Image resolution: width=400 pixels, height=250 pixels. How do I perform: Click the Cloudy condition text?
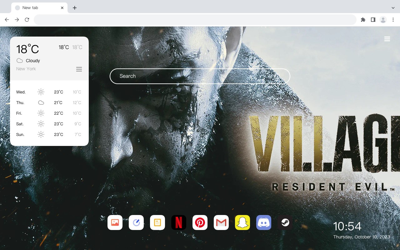[x=33, y=61]
